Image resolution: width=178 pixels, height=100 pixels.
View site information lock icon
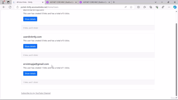click(x=17, y=7)
